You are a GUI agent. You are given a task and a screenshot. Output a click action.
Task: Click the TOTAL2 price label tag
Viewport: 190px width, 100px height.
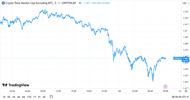(x=177, y=59)
